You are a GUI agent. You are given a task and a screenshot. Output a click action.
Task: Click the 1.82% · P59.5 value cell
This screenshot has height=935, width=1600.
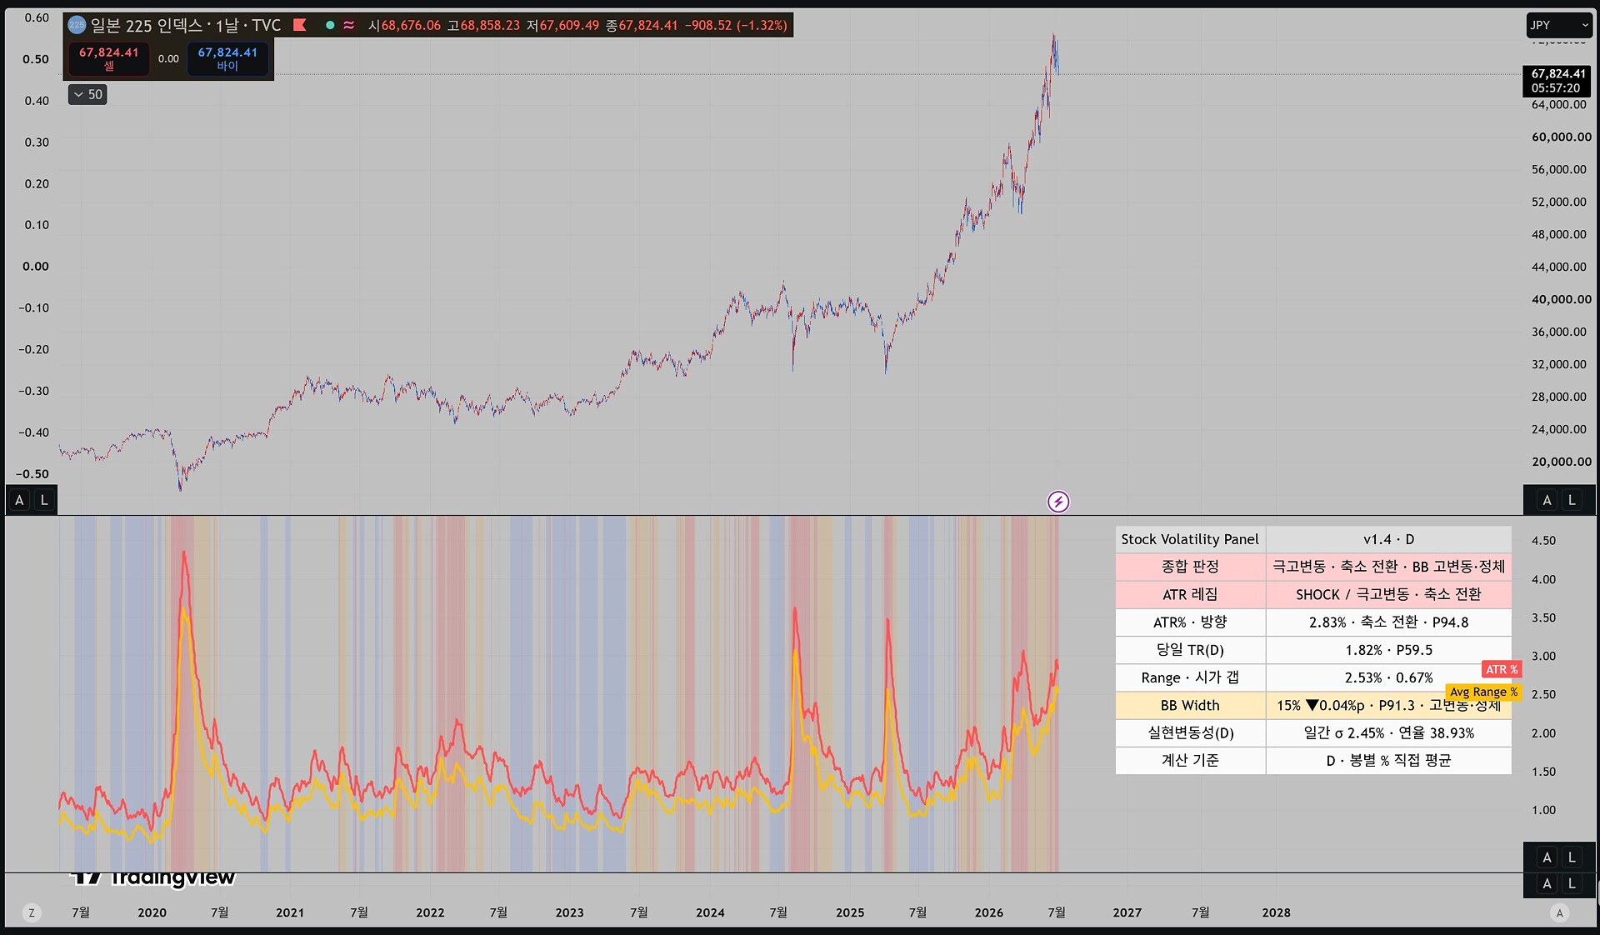click(1388, 650)
